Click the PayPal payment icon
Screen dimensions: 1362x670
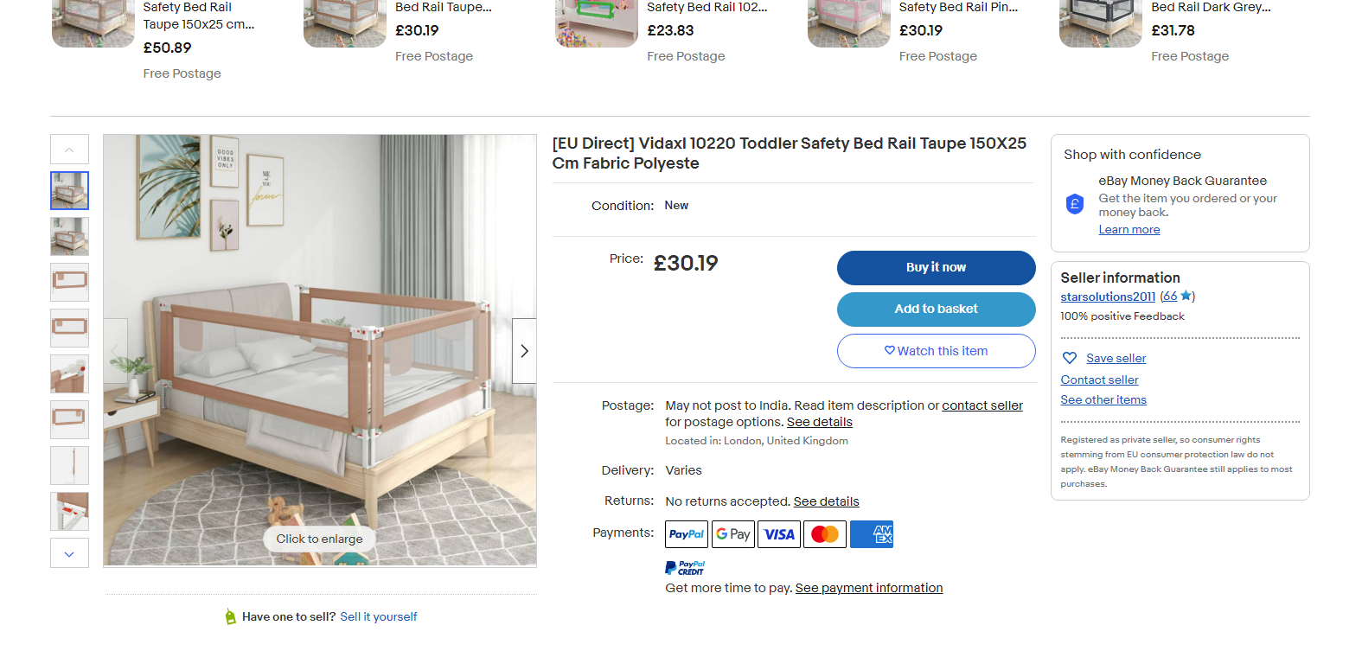(x=687, y=534)
